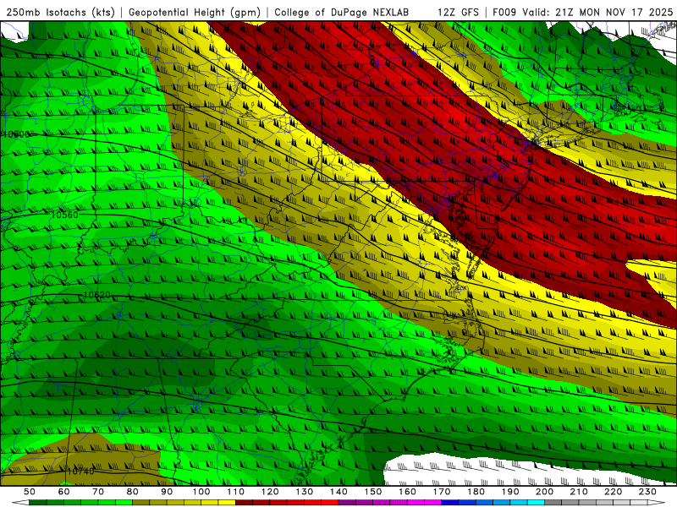677x507 pixels.
Task: Click the 220 knot legend label
Action: [x=613, y=492]
